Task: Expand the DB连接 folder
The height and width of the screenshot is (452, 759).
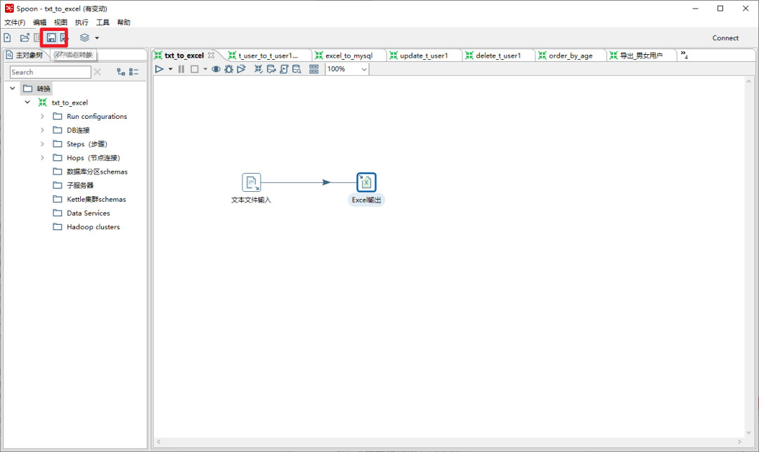Action: coord(42,130)
